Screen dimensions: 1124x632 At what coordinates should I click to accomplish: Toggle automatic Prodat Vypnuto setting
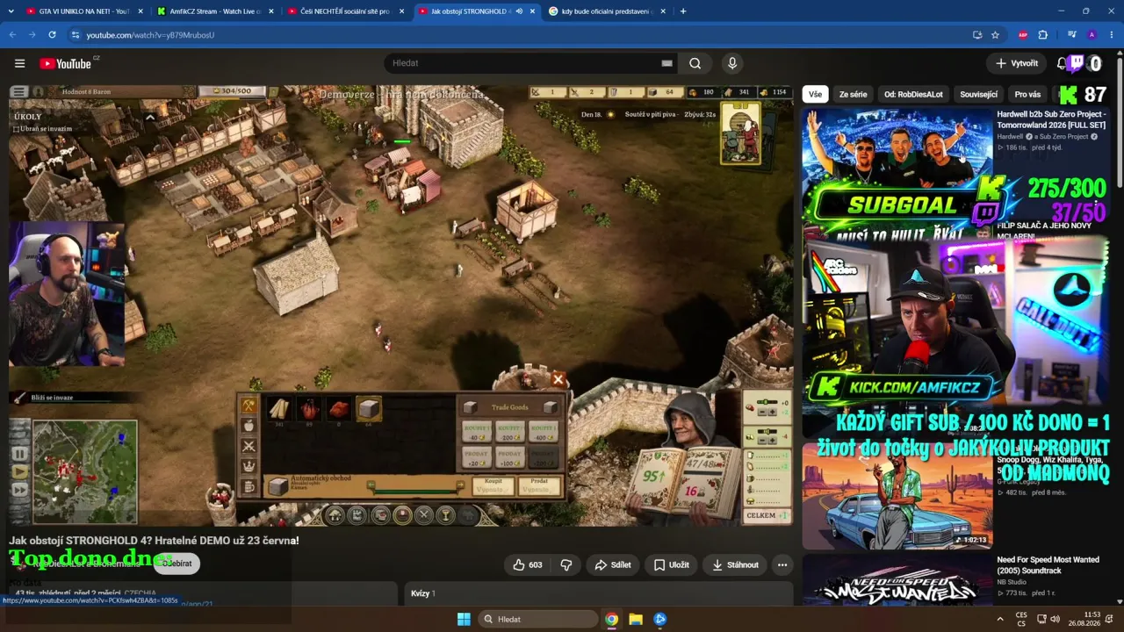(538, 485)
